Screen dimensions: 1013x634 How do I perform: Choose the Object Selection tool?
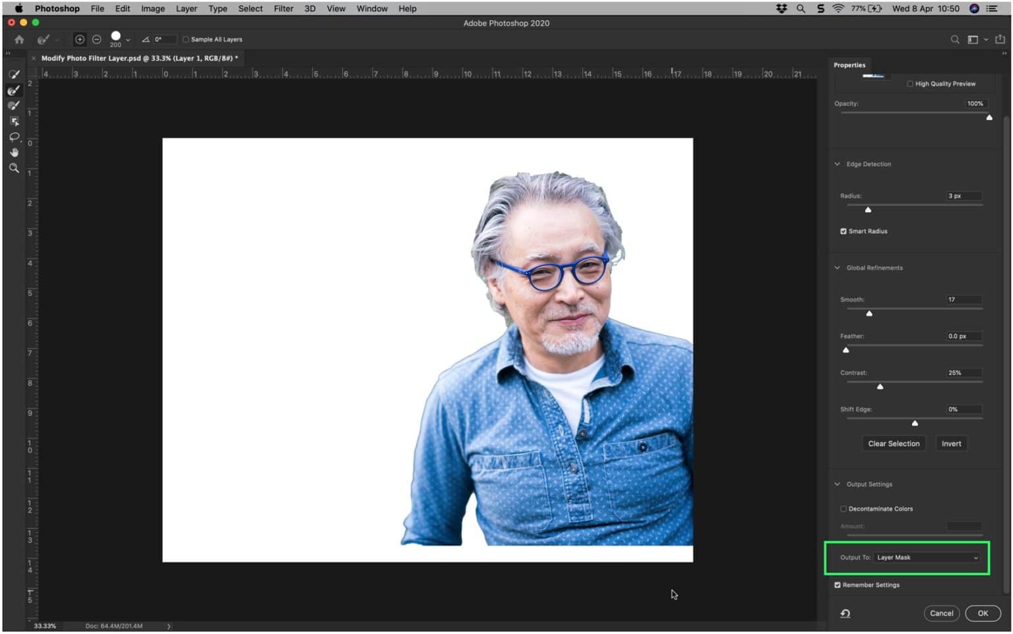click(x=14, y=121)
